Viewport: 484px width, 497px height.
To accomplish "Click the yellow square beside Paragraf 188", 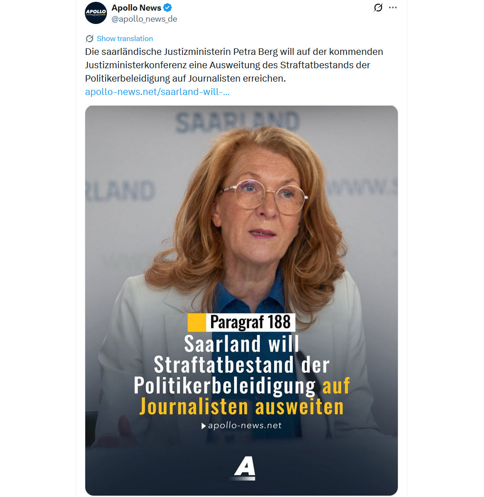I will pyautogui.click(x=196, y=322).
